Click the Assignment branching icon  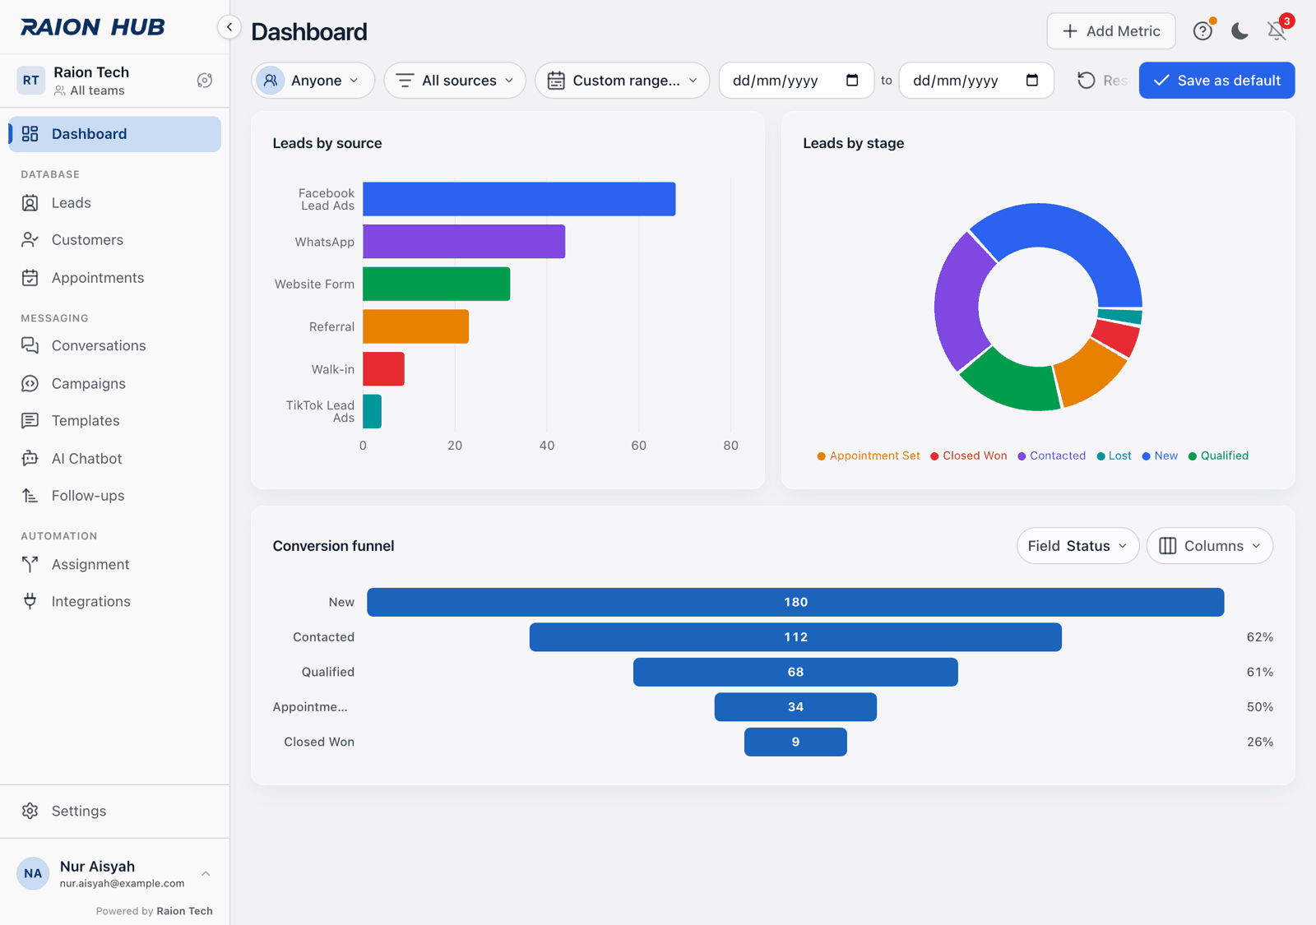click(x=30, y=565)
